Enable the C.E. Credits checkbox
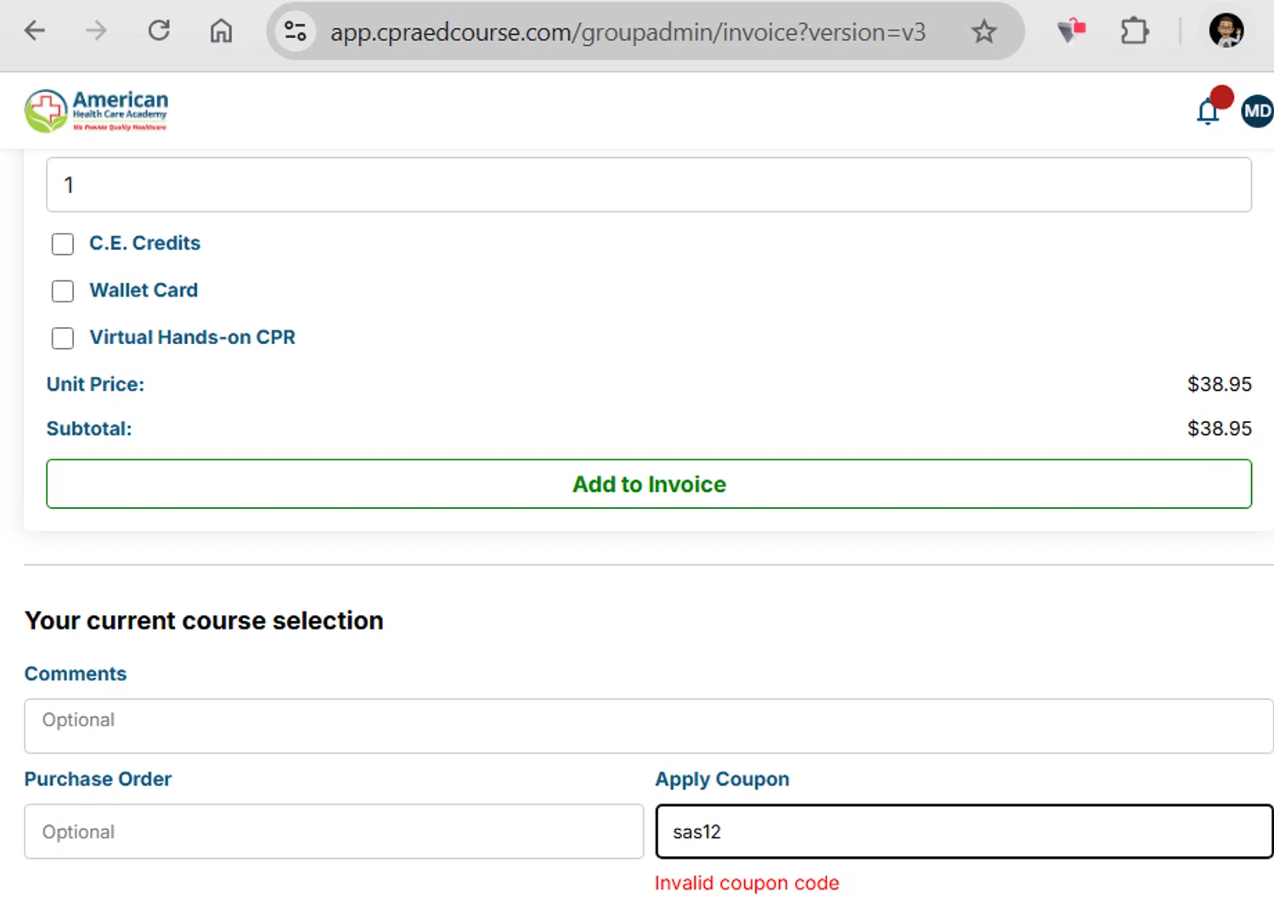 pos(63,244)
